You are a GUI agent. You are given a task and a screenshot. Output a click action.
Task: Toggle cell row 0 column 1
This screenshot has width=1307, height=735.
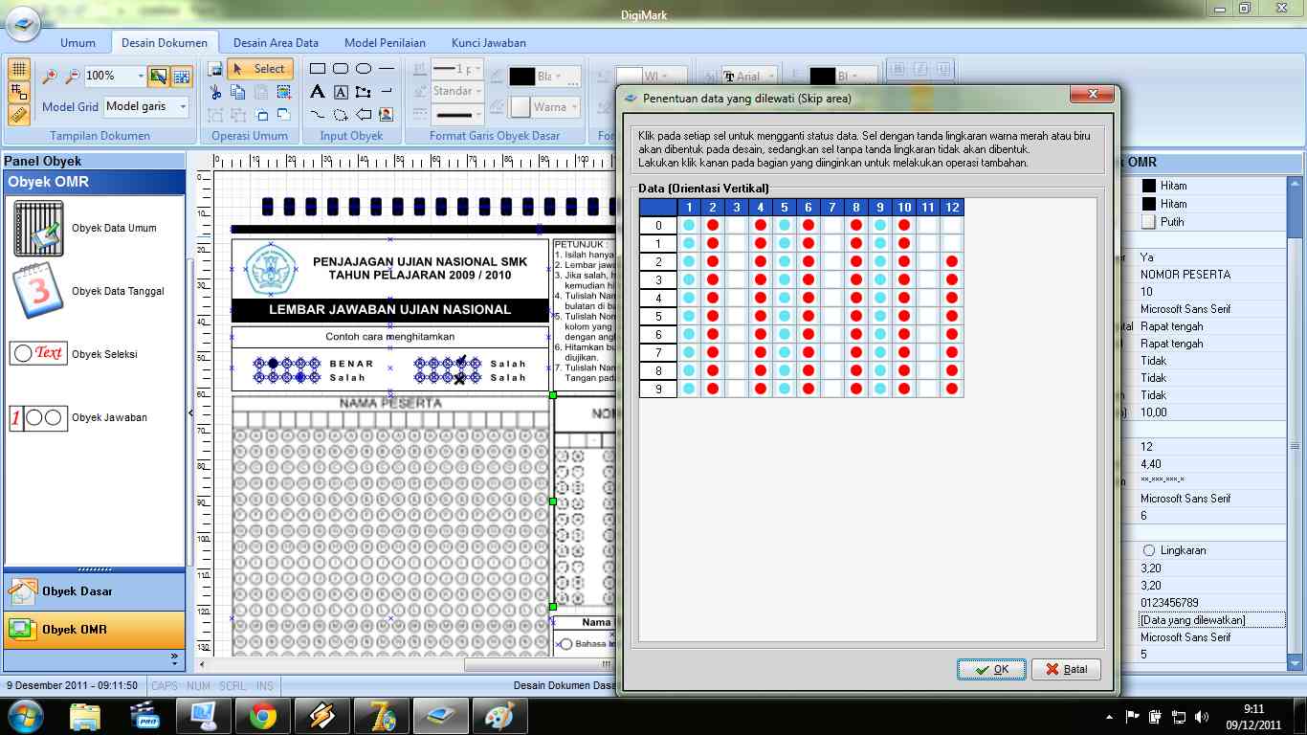click(689, 226)
